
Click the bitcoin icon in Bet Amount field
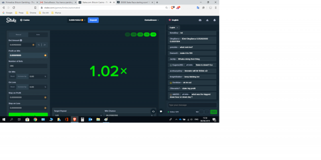33,45
